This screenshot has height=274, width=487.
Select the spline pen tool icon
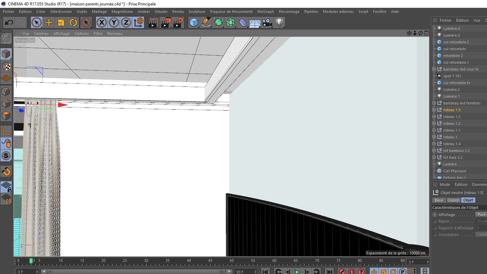click(206, 23)
